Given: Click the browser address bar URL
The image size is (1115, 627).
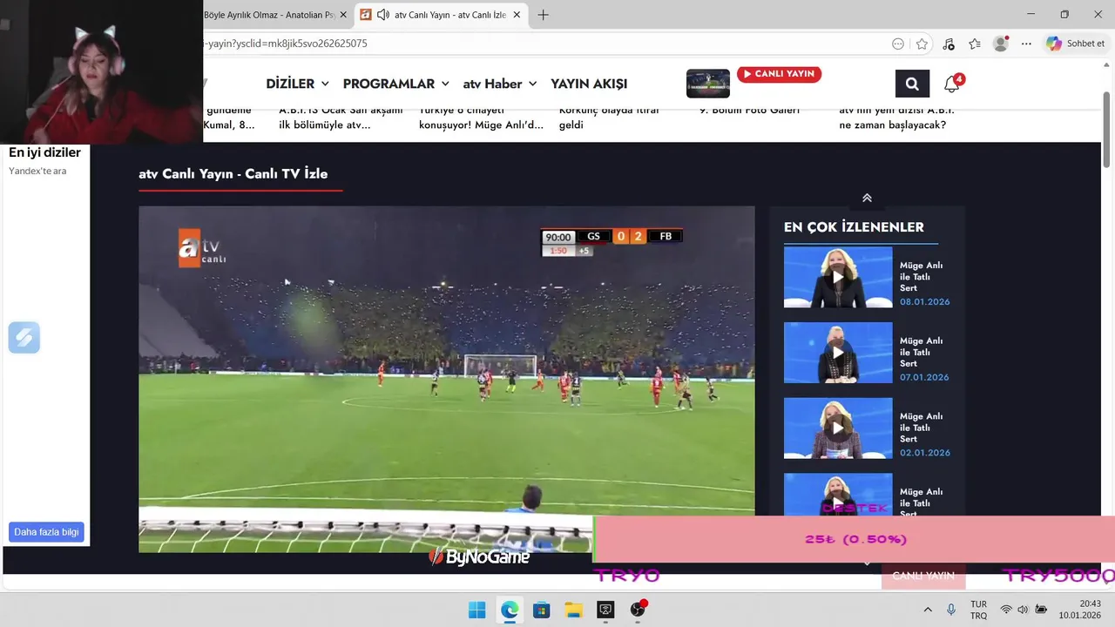Looking at the screenshot, I should (285, 44).
